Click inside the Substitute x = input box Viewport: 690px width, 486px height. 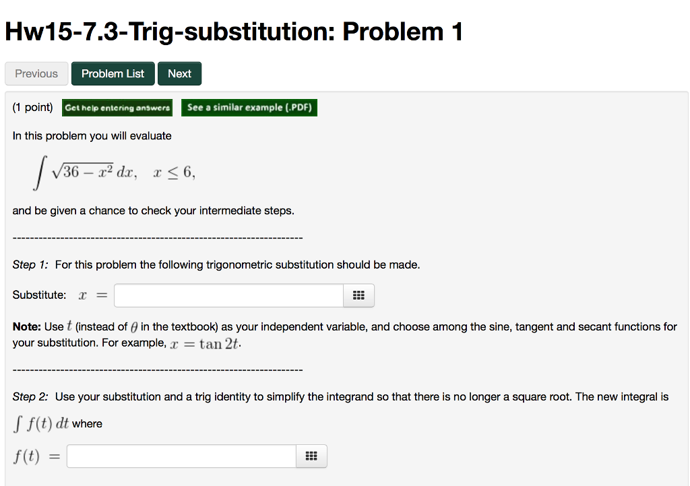229,295
